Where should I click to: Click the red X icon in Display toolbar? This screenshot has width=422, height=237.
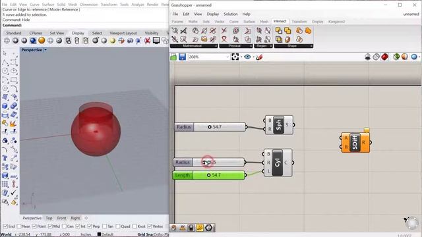147,41
